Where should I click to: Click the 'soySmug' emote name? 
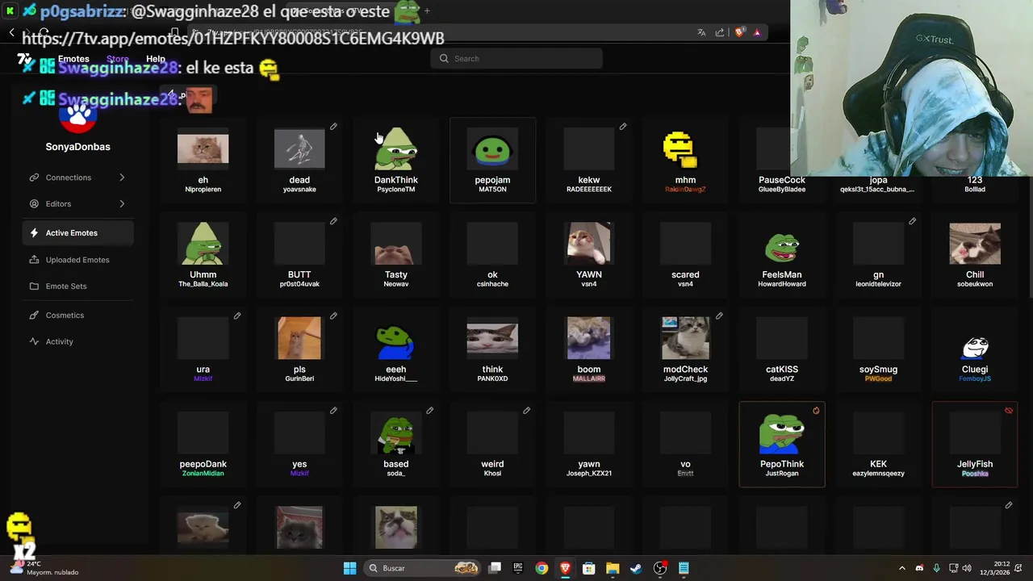(879, 370)
